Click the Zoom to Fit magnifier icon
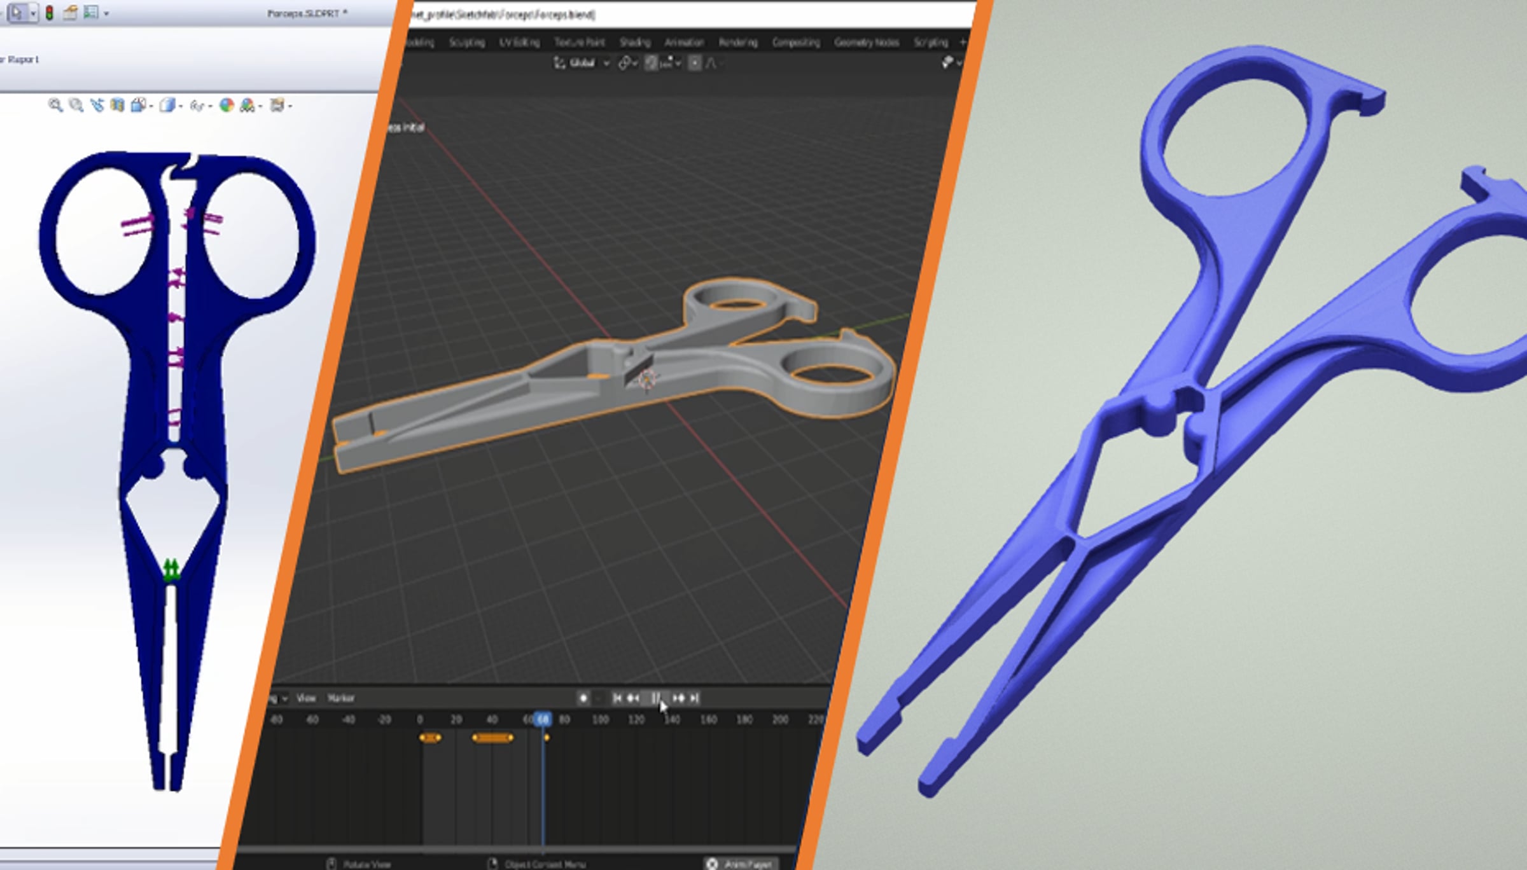Image resolution: width=1527 pixels, height=870 pixels. tap(55, 106)
